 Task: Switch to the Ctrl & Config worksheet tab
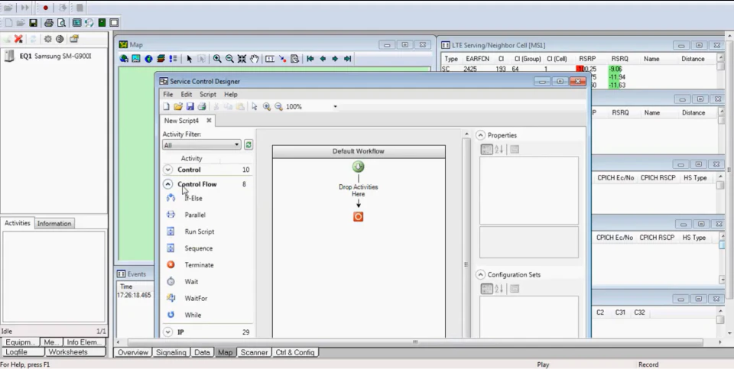[x=295, y=352]
